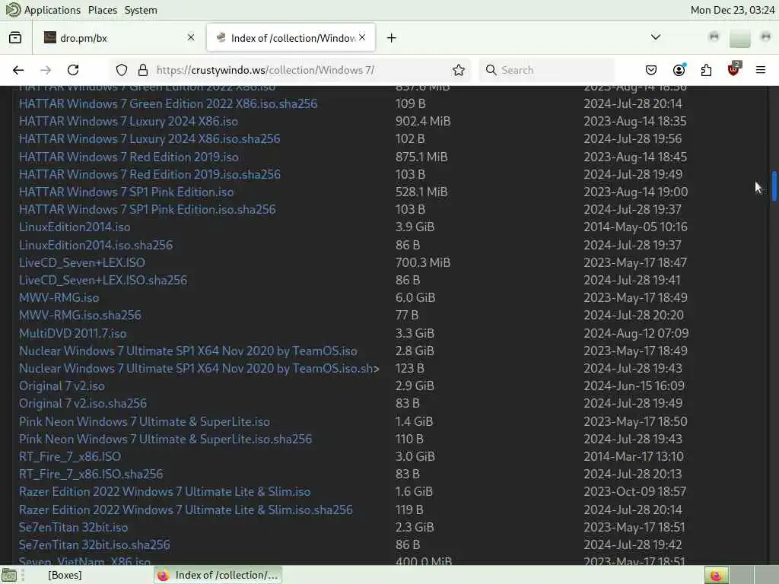The image size is (779, 584).
Task: Download LinuxEdition2014.iso
Action: (x=75, y=227)
